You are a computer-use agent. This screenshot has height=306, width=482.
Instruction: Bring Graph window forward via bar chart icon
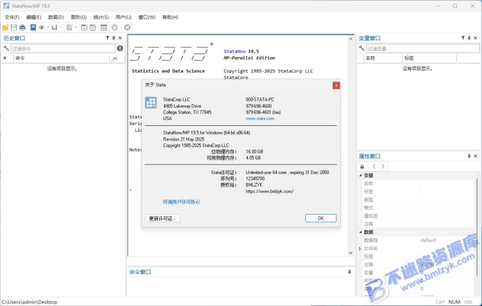(x=54, y=27)
